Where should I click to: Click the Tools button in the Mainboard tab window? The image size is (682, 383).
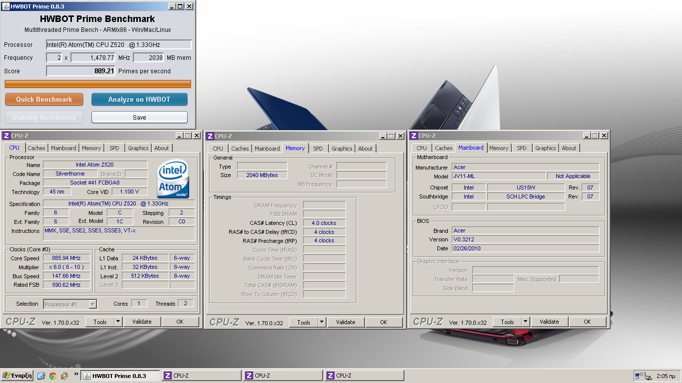click(507, 322)
